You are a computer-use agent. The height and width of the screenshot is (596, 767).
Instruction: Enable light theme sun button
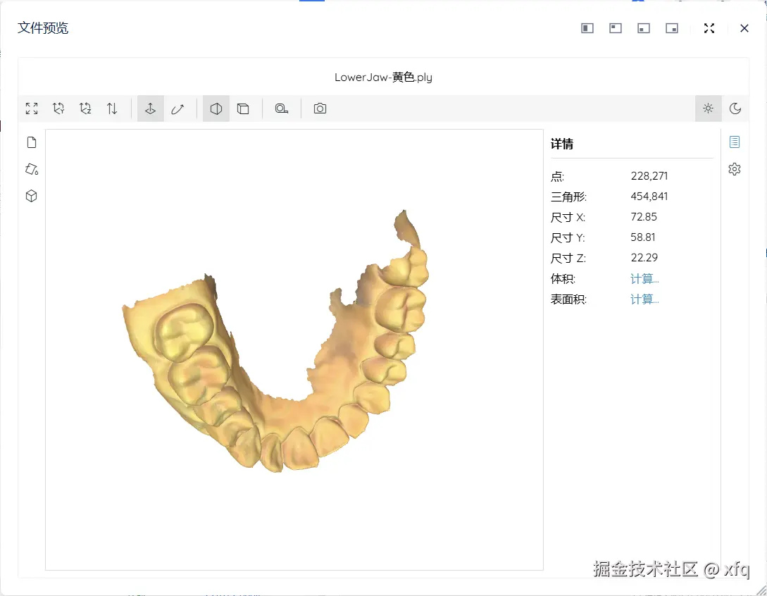(x=709, y=108)
